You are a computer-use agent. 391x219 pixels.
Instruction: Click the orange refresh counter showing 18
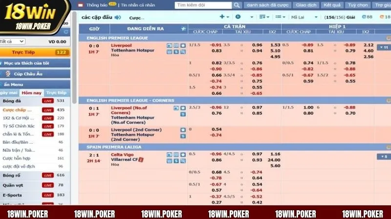[385, 17]
